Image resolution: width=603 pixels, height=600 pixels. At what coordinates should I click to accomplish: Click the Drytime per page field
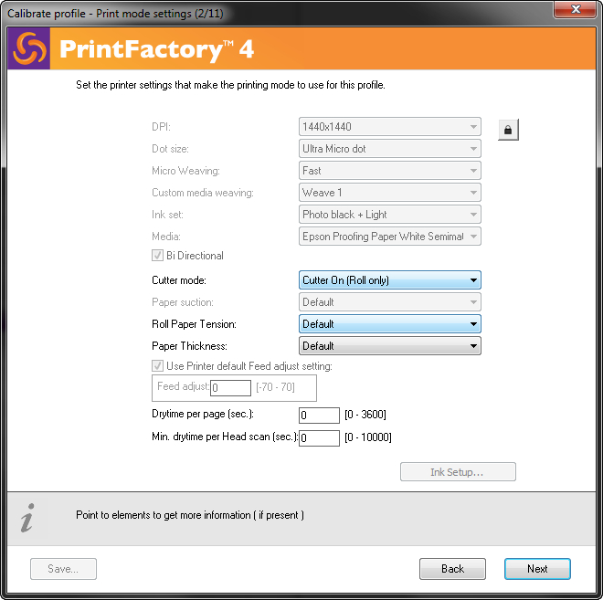click(x=319, y=416)
